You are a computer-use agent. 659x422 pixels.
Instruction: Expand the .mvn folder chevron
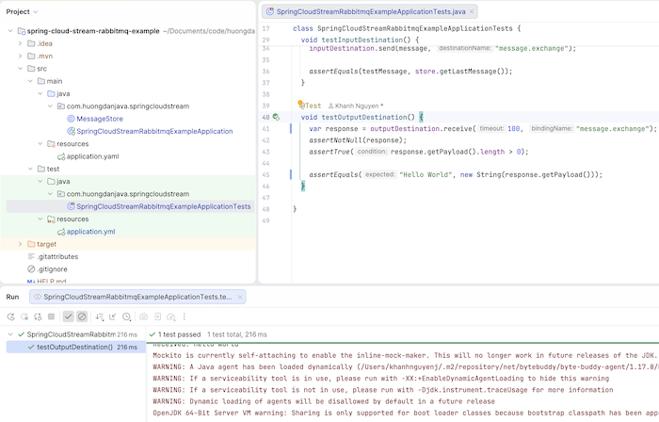click(x=20, y=56)
